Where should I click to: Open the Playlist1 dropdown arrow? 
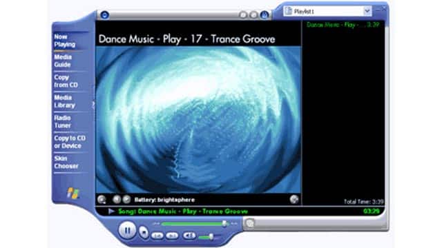(367, 11)
